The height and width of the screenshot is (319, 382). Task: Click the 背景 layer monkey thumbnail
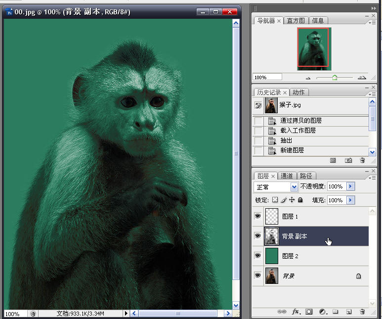(272, 276)
